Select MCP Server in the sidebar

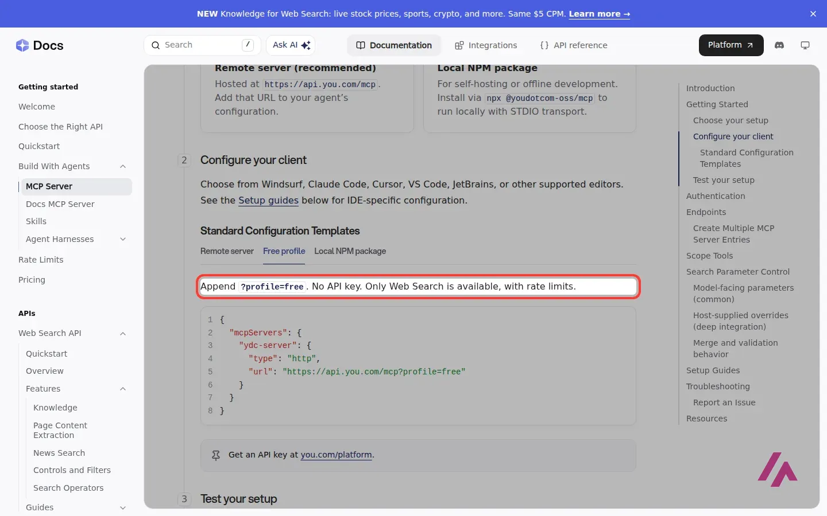click(76, 186)
